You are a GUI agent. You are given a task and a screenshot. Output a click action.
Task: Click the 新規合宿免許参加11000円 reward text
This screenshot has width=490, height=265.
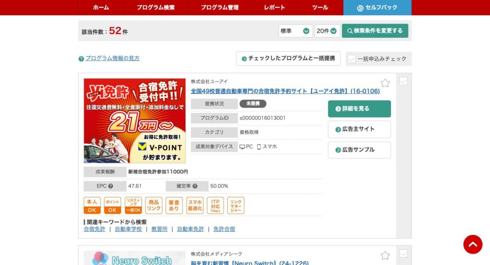[x=158, y=172]
